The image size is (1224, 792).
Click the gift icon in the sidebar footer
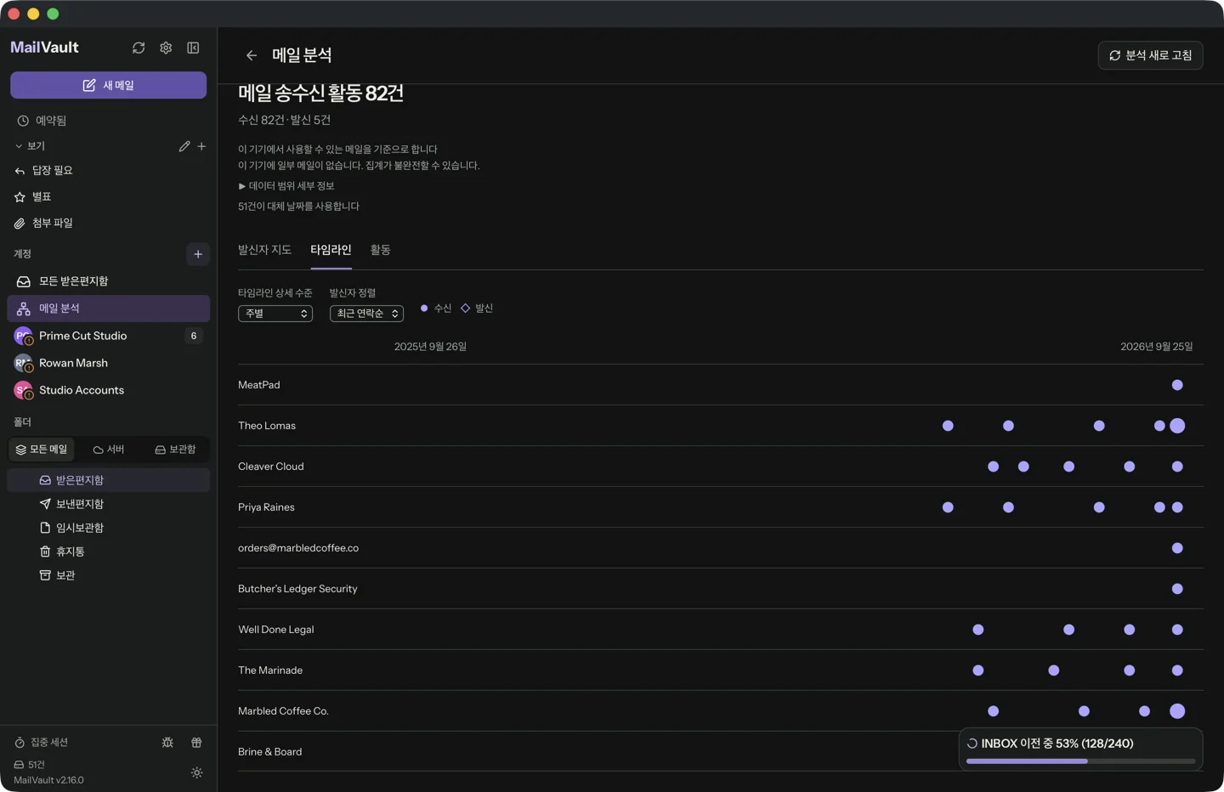[196, 742]
